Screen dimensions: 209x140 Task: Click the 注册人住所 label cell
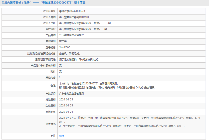30,23
